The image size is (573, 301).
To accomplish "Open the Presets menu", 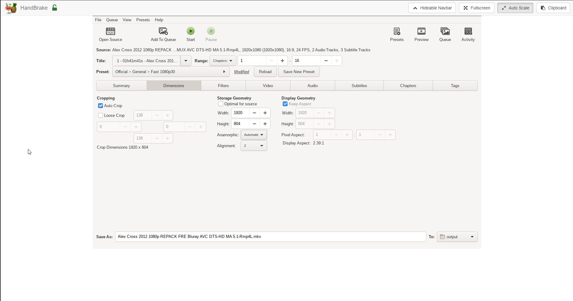I will point(143,20).
